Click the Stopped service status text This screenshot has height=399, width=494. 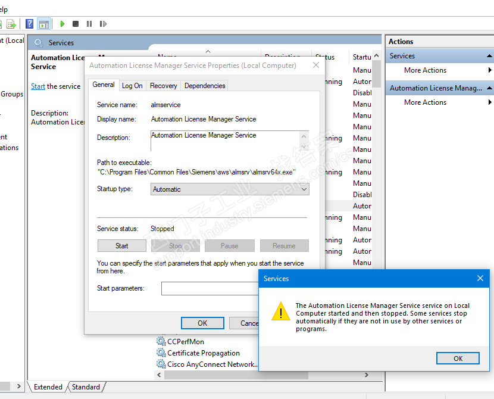[162, 229]
